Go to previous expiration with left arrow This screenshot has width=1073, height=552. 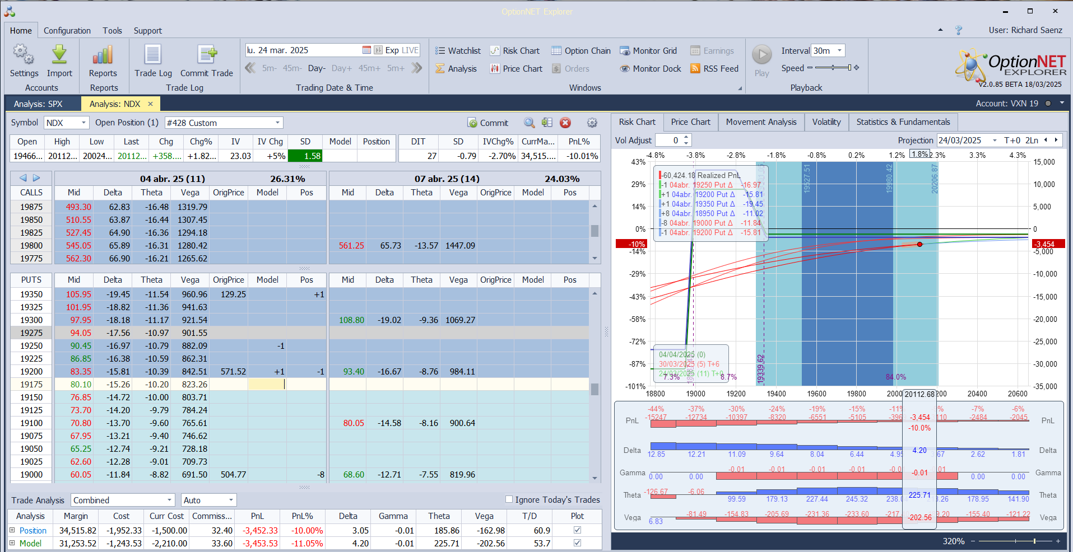coord(23,178)
